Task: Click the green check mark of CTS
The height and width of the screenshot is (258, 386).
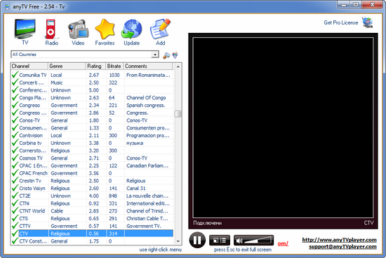Action: click(x=15, y=218)
